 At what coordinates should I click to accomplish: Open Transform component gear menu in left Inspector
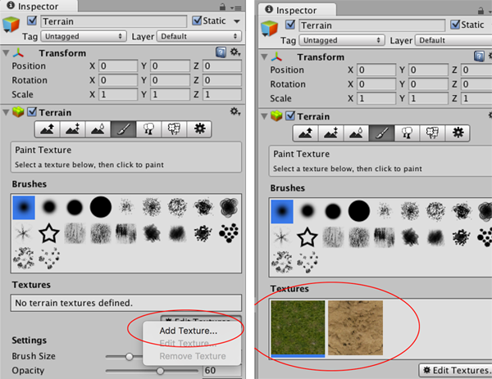pos(235,52)
